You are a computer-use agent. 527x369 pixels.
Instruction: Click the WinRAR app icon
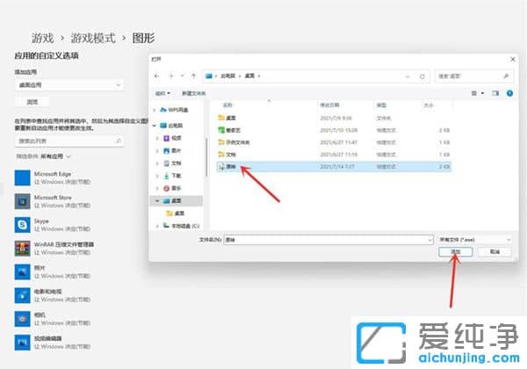tap(20, 247)
